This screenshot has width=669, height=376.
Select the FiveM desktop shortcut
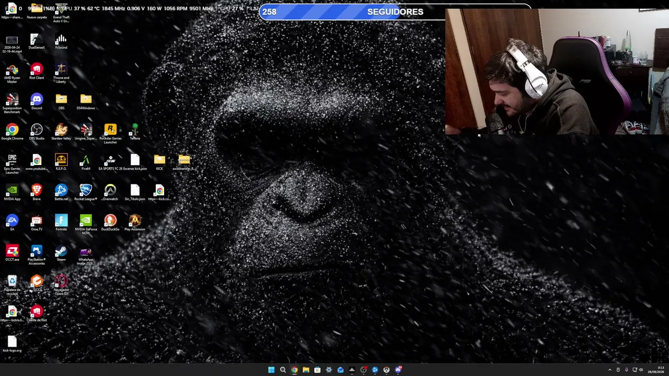(86, 161)
